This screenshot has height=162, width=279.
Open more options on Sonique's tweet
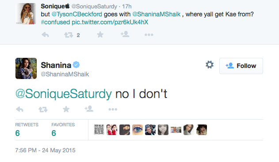pos(149,35)
